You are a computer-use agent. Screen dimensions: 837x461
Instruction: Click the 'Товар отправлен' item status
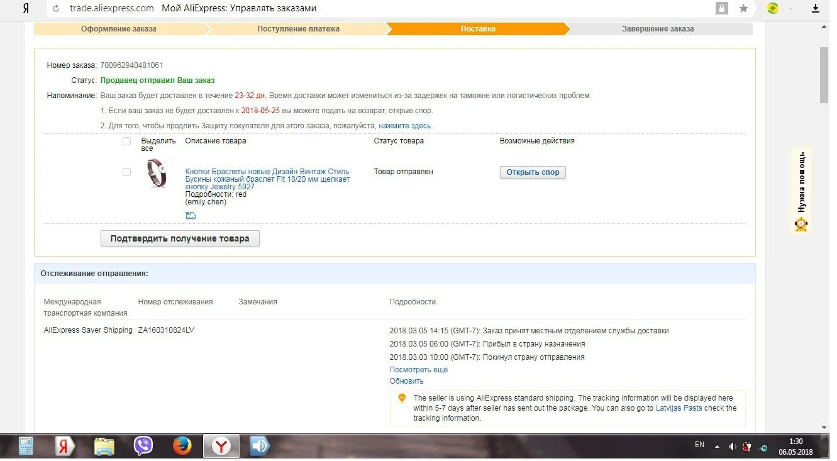(x=403, y=172)
